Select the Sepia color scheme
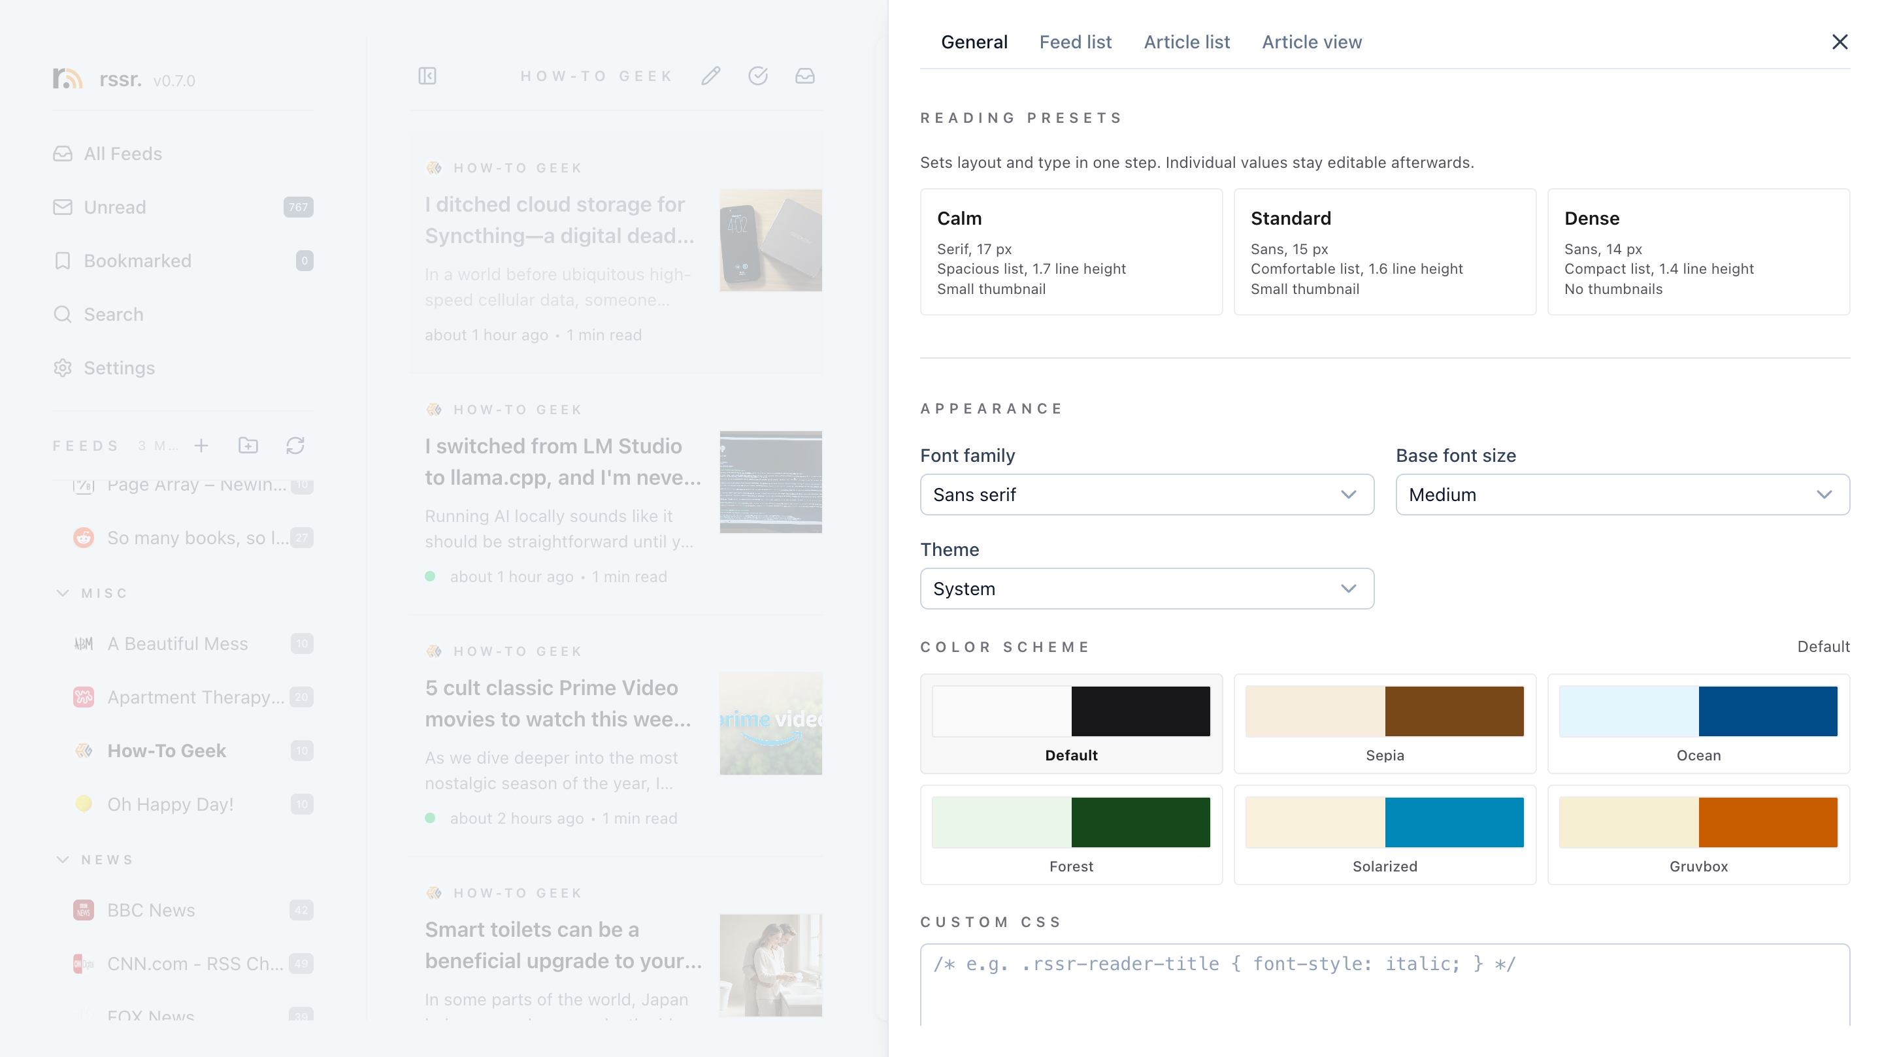The width and height of the screenshot is (1882, 1057). coord(1385,724)
